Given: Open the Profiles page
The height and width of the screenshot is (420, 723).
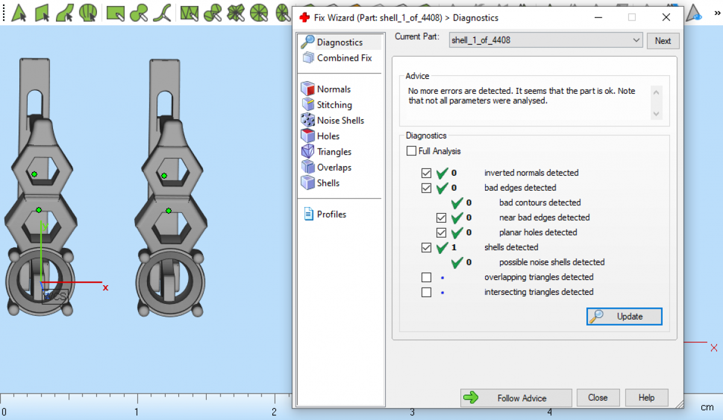Looking at the screenshot, I should 331,214.
